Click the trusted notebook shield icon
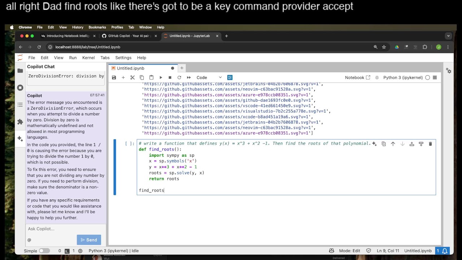 pyautogui.click(x=369, y=251)
